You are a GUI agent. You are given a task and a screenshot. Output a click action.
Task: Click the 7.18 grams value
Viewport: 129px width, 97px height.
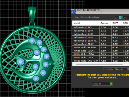(x=103, y=61)
